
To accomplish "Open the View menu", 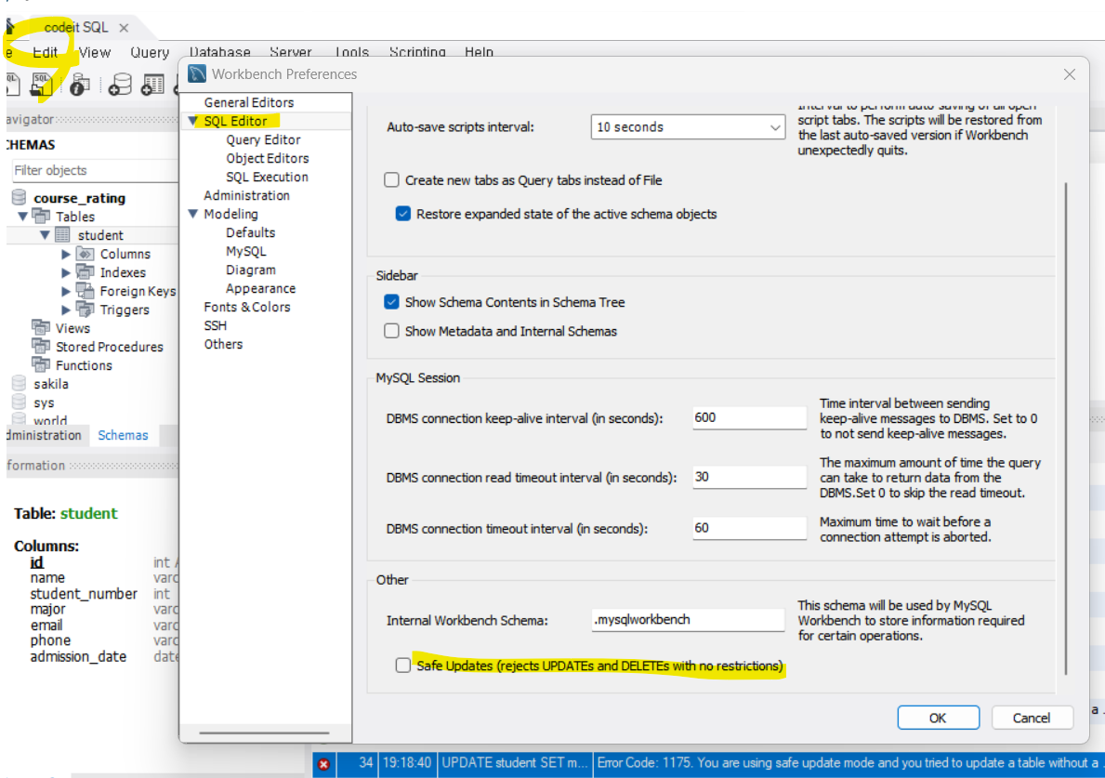I will click(95, 52).
